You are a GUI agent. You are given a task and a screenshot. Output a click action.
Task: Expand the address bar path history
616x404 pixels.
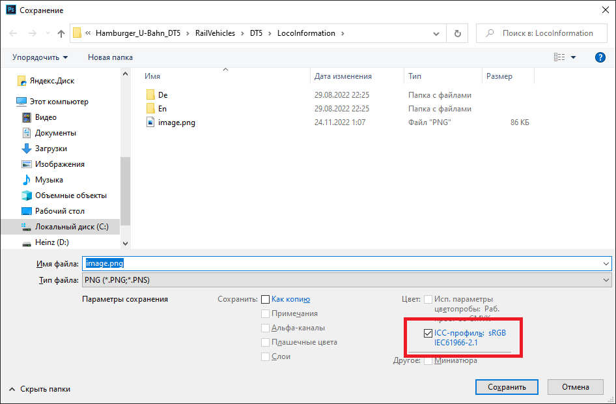(436, 33)
